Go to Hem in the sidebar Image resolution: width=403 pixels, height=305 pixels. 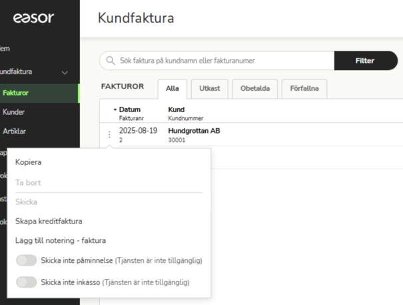pyautogui.click(x=5, y=49)
